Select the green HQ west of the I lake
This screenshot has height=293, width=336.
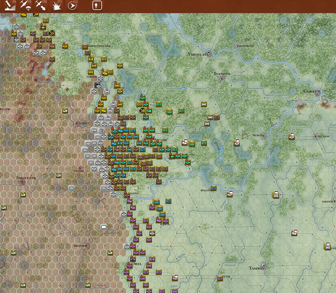204,143
